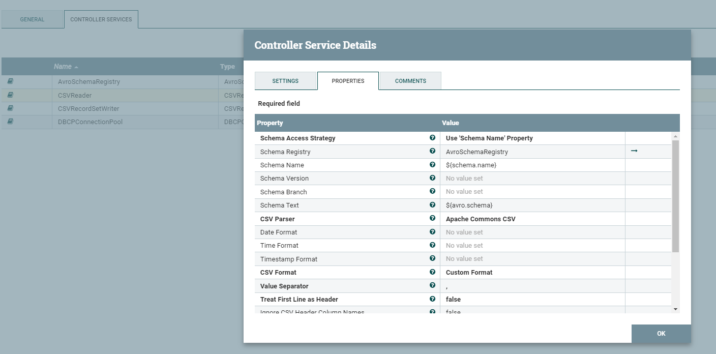
Task: Click help icon beside Schema Registry
Action: point(432,151)
